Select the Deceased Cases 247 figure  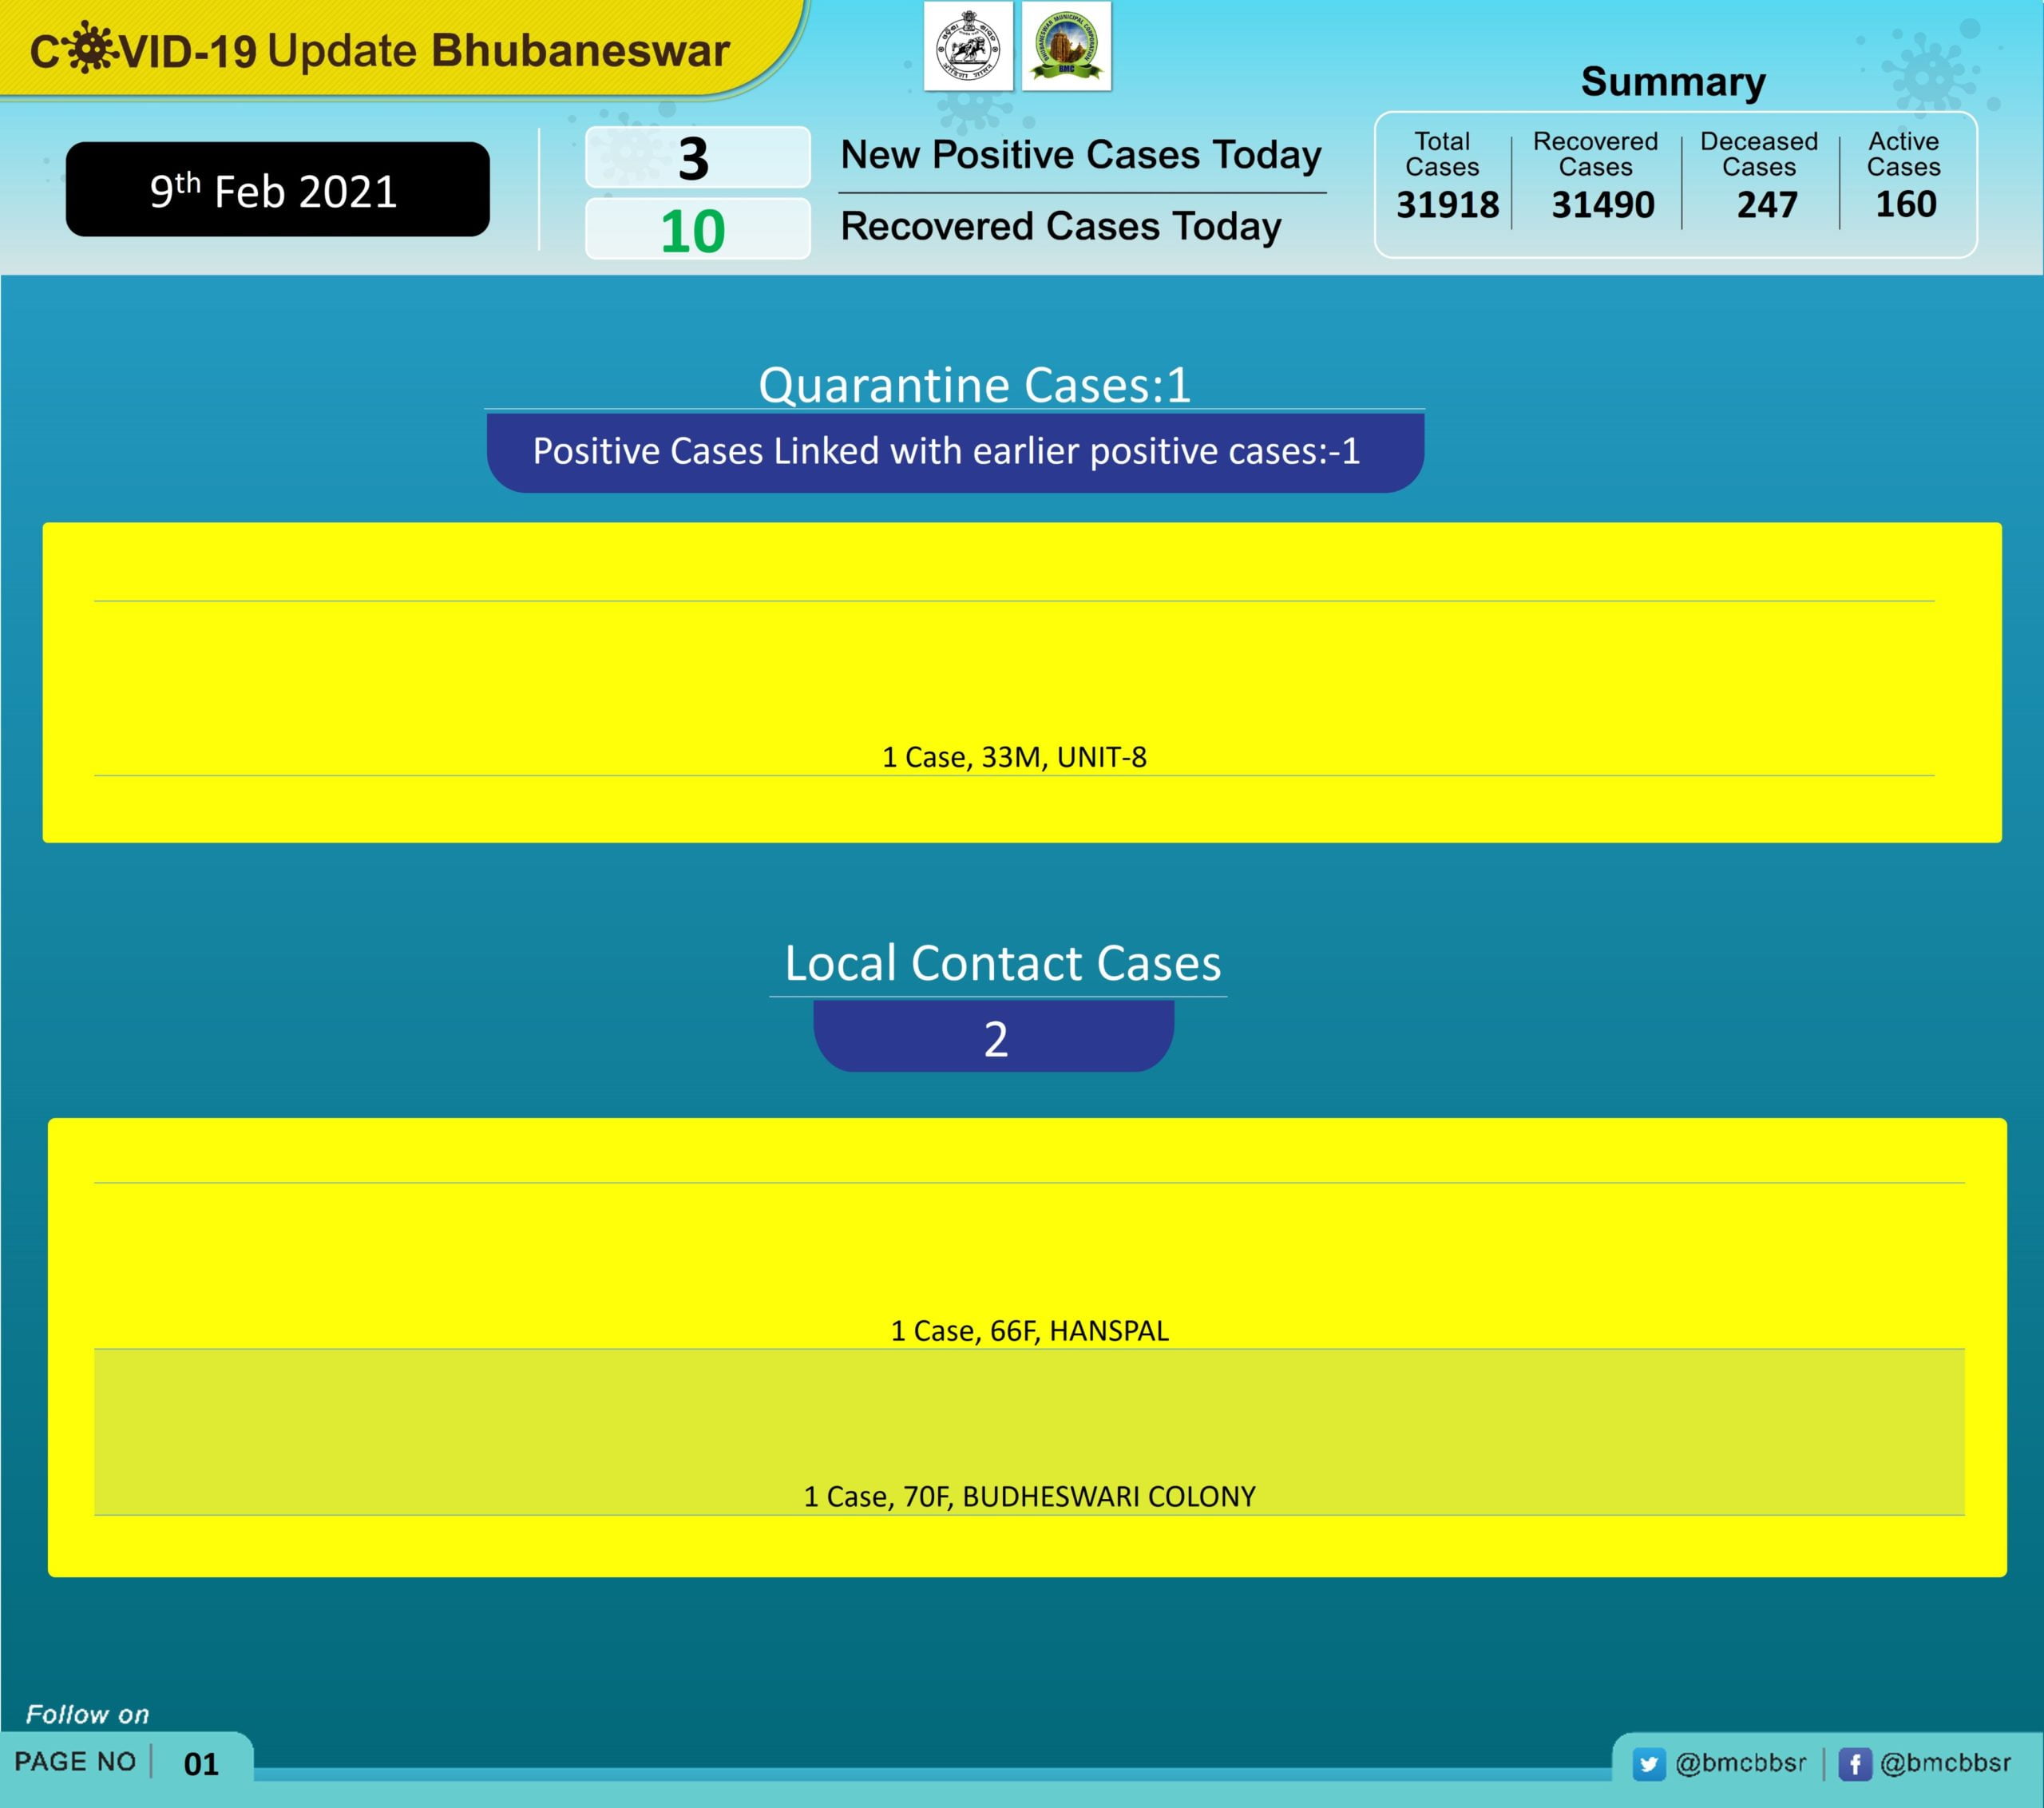coord(1766,205)
